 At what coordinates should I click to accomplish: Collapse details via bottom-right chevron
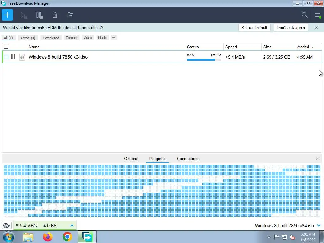click(319, 225)
